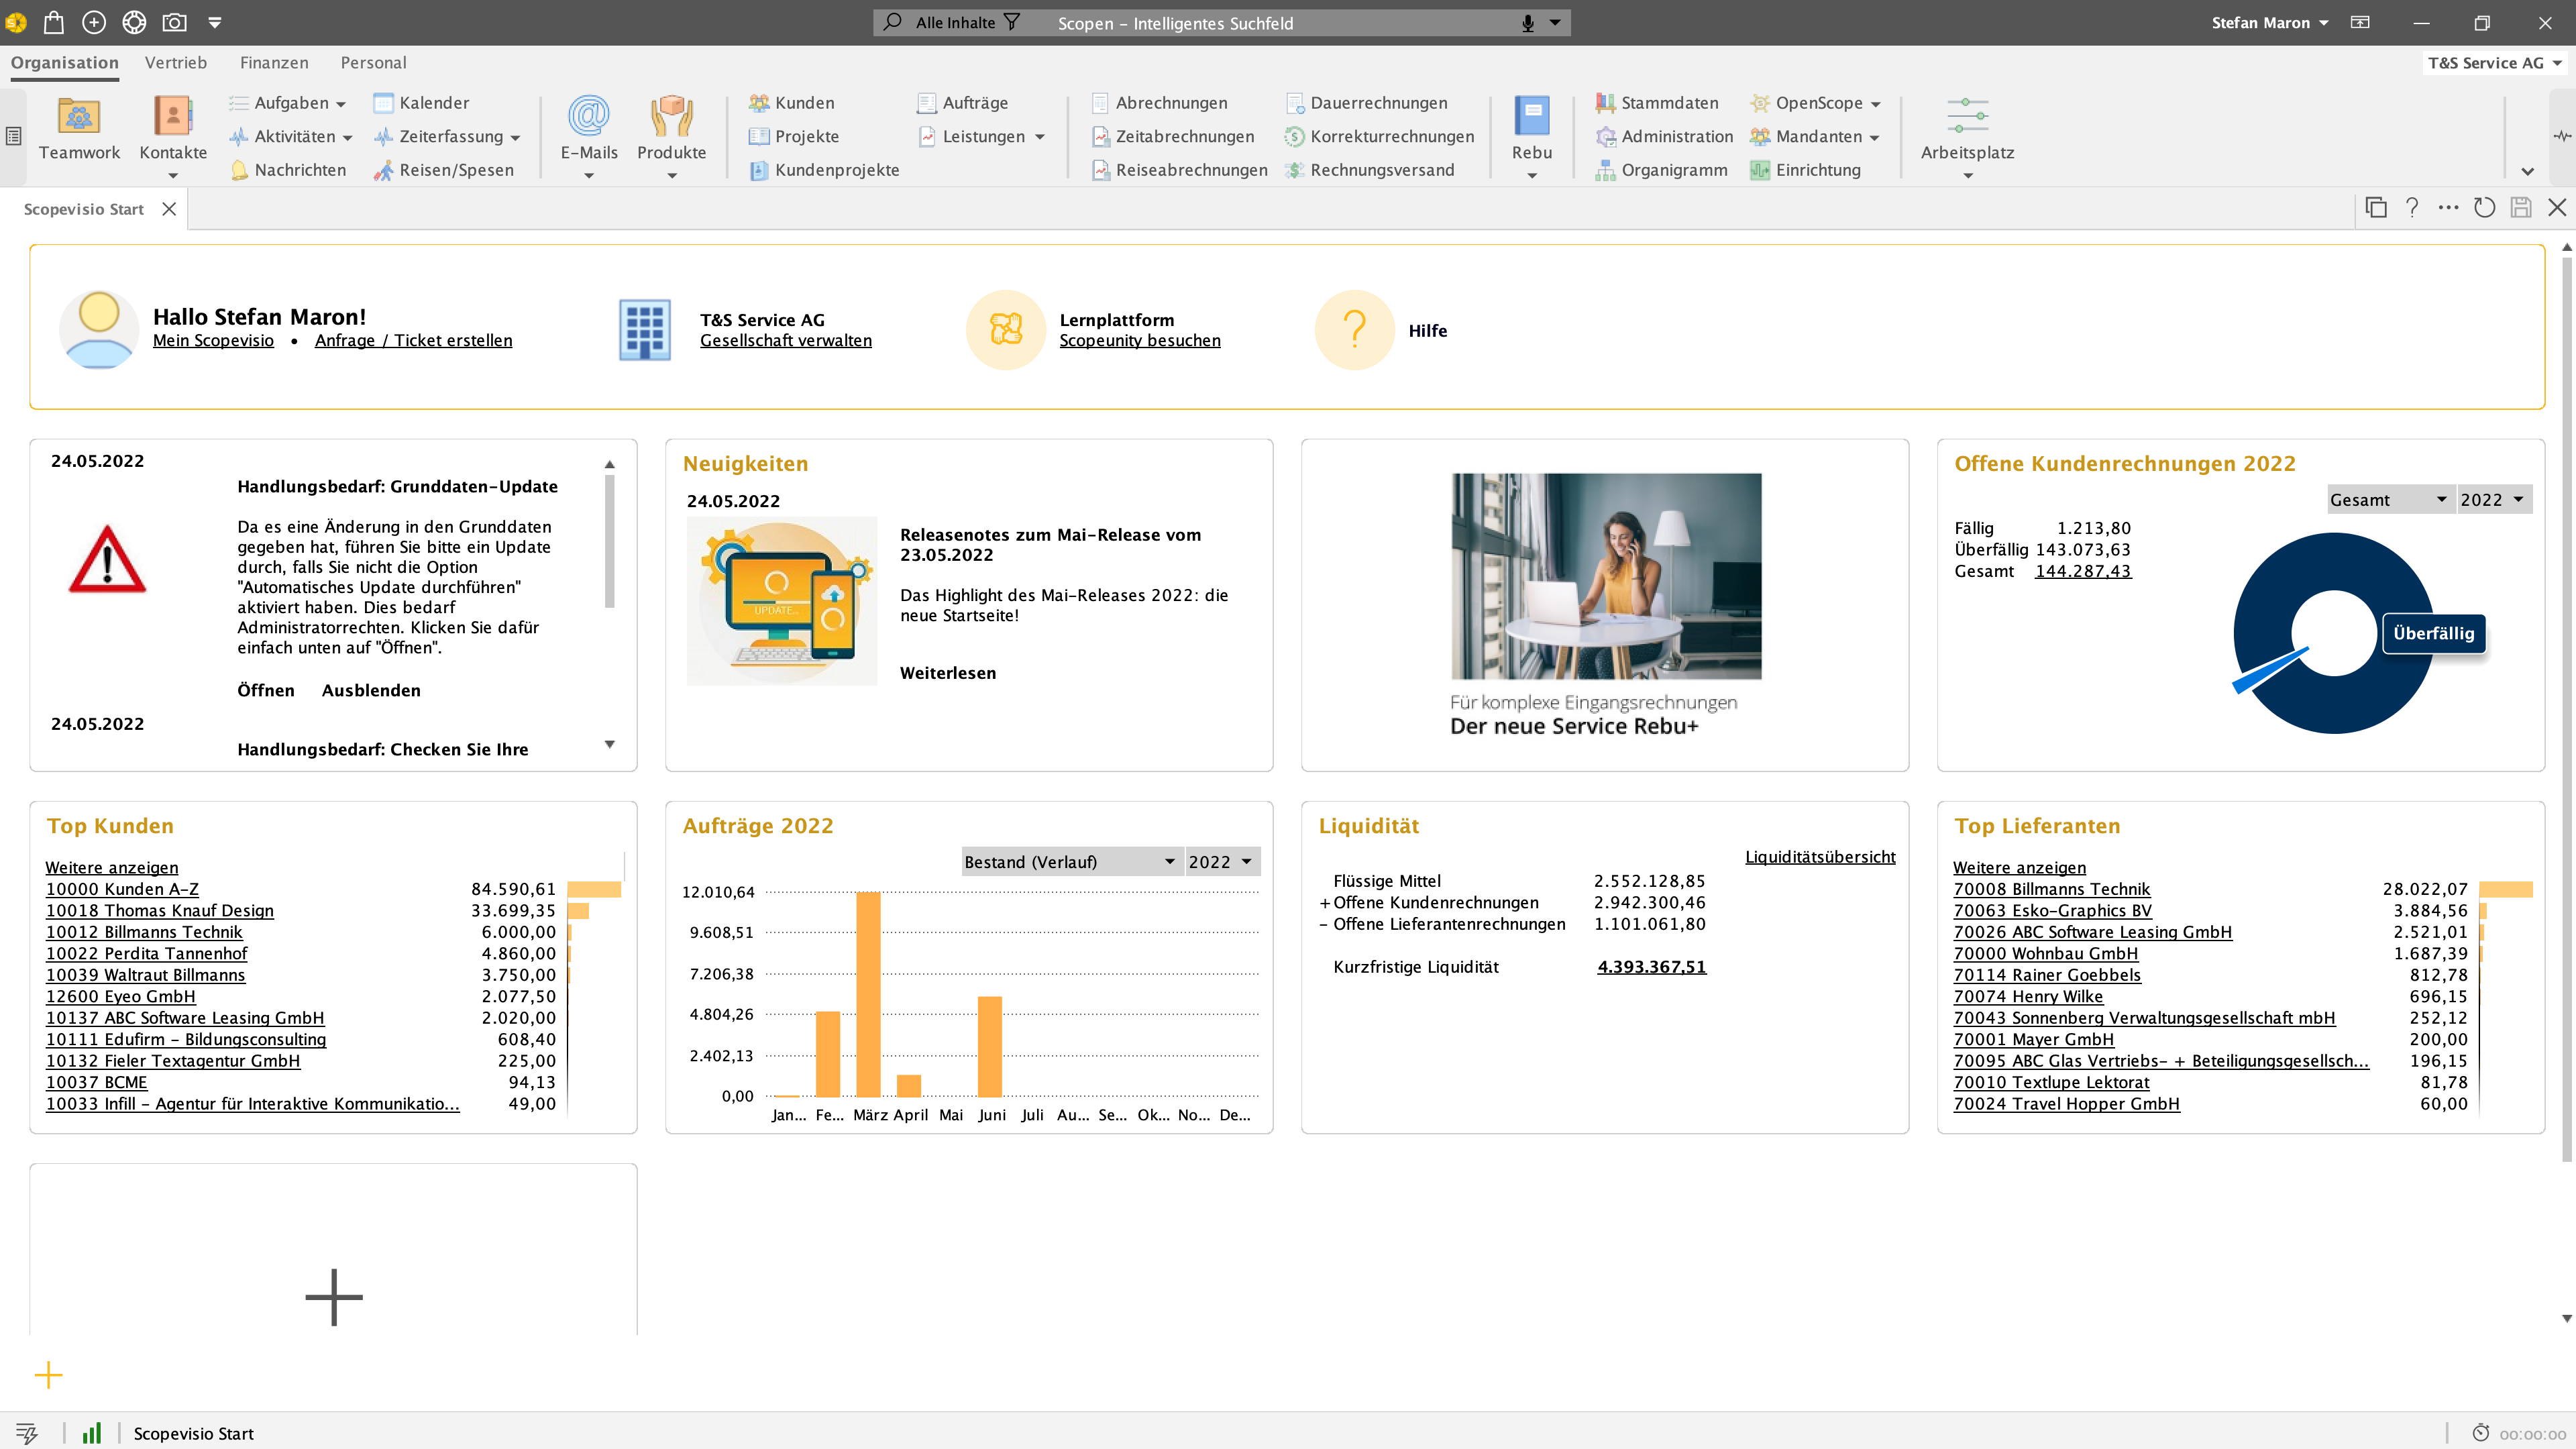The image size is (2576, 1449).
Task: Toggle the content filter beside Alle Inhalte
Action: [1014, 22]
